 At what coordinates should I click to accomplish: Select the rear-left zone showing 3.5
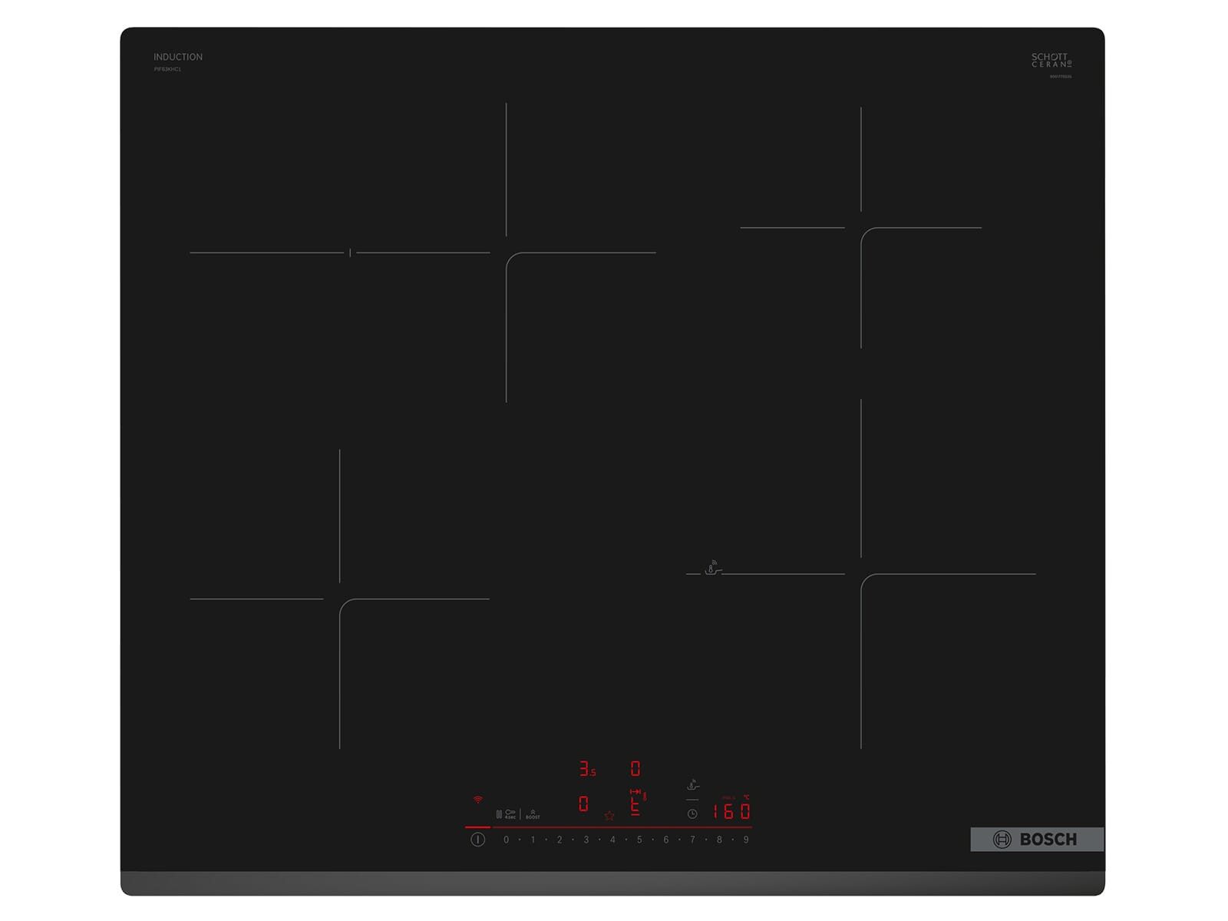587,769
